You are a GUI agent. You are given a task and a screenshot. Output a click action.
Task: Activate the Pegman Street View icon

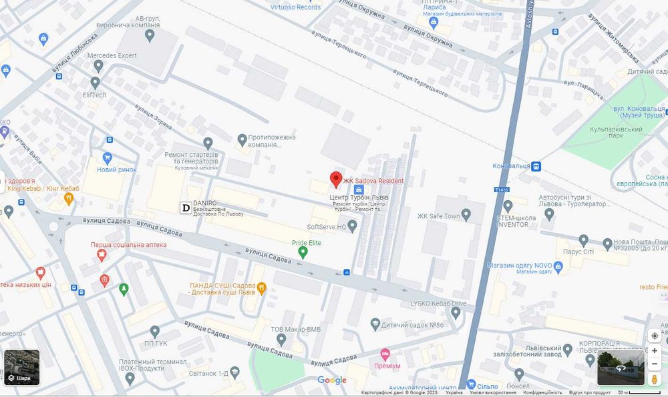click(655, 379)
